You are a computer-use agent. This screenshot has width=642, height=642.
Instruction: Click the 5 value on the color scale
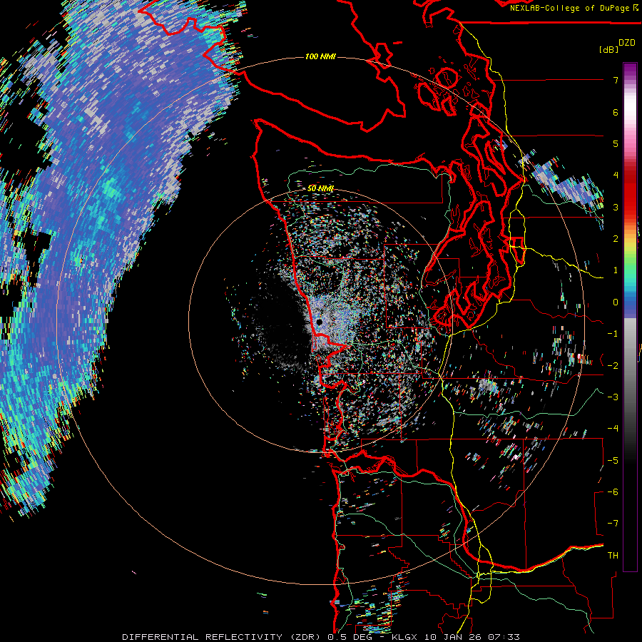616,143
